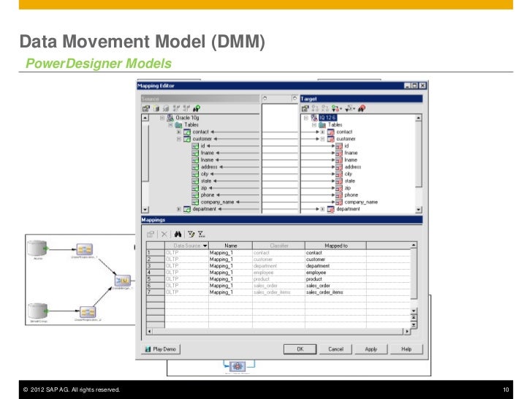Open Properties icon in Source pane toolbar
532x399 pixels.
tap(146, 109)
